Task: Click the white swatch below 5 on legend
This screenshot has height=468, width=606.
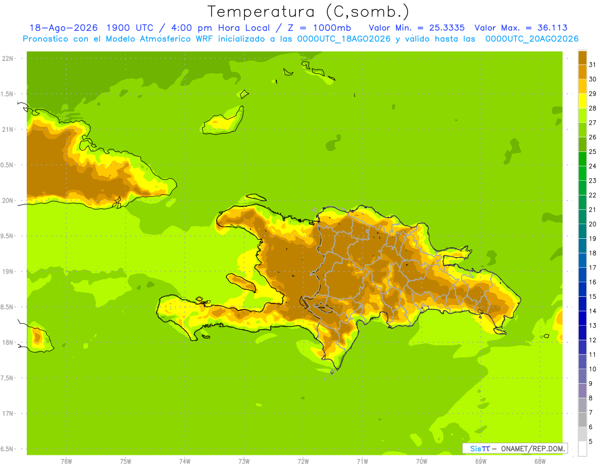Action: (x=582, y=449)
